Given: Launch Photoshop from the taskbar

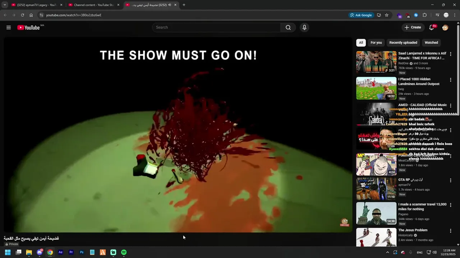Looking at the screenshot, I should pos(82,252).
